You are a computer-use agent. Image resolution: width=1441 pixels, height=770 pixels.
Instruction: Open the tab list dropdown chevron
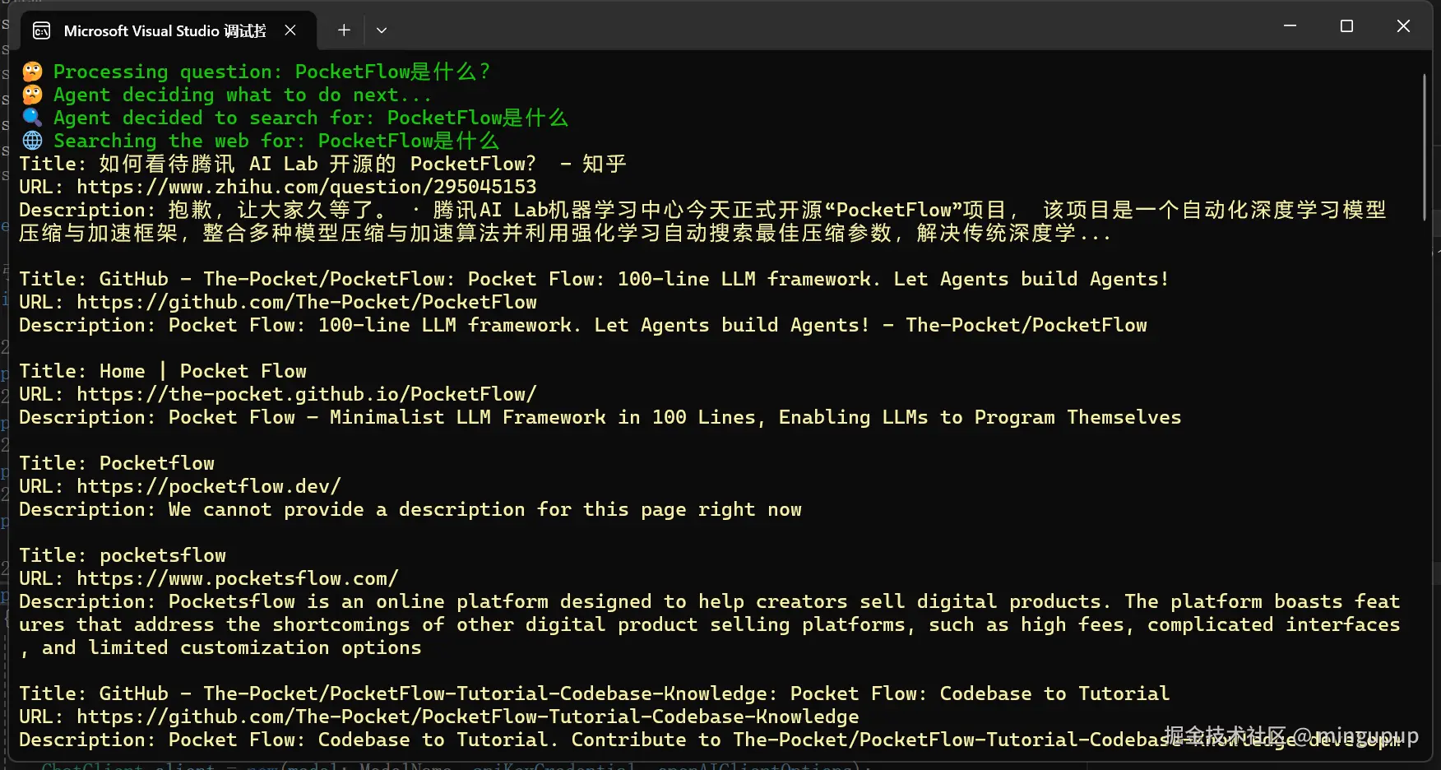[381, 30]
